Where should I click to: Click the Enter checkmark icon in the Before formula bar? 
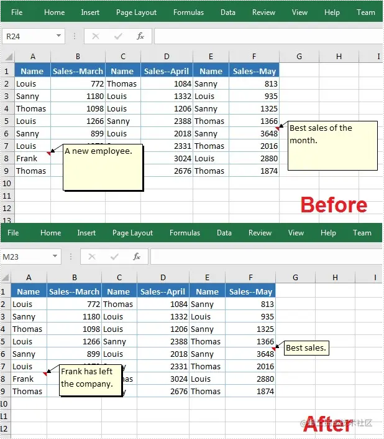(118, 36)
